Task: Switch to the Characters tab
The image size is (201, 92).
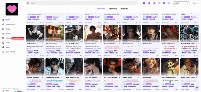Action: click(101, 9)
